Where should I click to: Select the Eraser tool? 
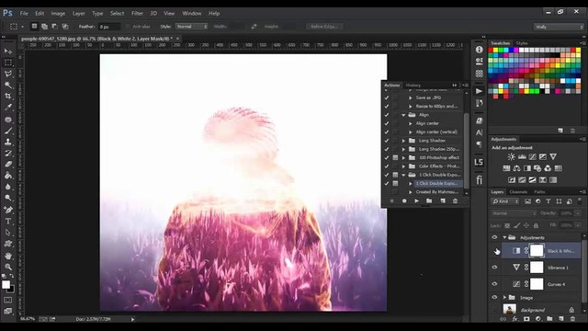8,164
